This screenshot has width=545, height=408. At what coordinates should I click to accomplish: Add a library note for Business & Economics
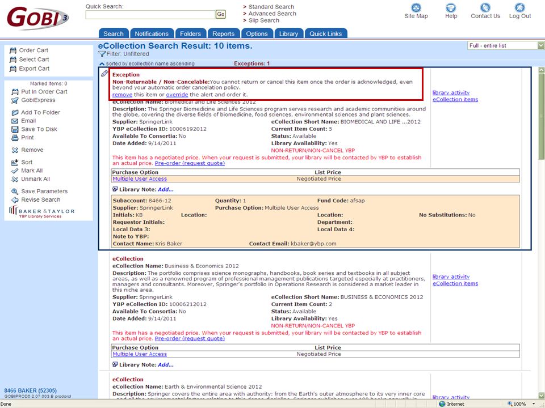pyautogui.click(x=165, y=365)
